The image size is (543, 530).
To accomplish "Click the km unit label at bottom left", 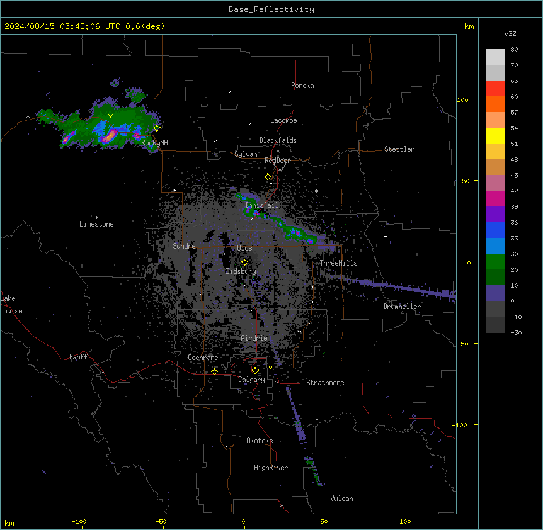I will pyautogui.click(x=9, y=523).
